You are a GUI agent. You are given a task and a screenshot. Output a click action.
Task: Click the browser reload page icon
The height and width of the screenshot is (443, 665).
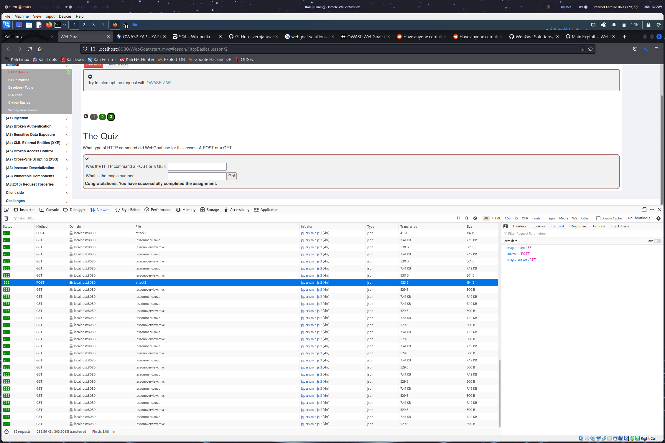[30, 49]
